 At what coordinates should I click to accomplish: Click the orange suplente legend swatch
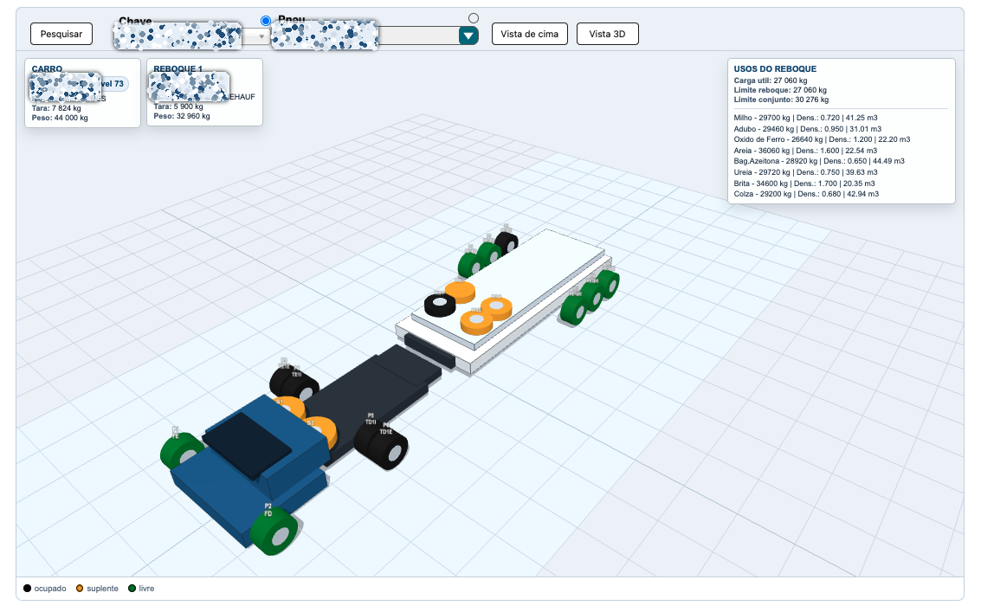click(80, 589)
